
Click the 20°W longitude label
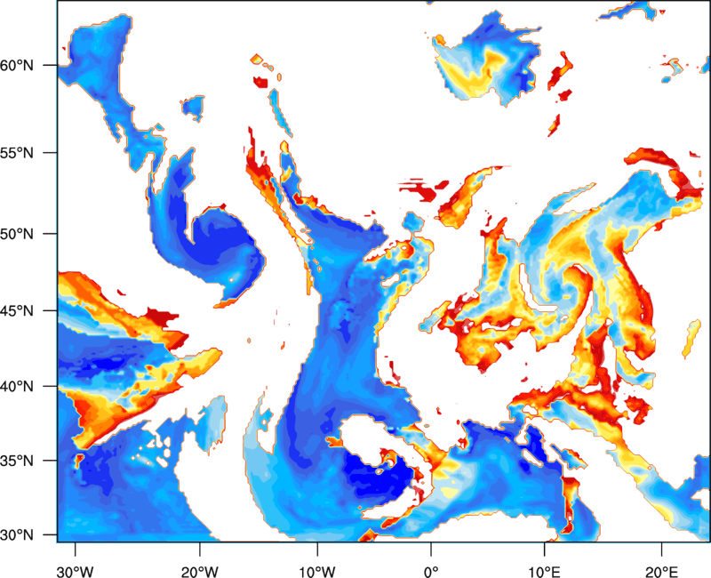(199, 572)
